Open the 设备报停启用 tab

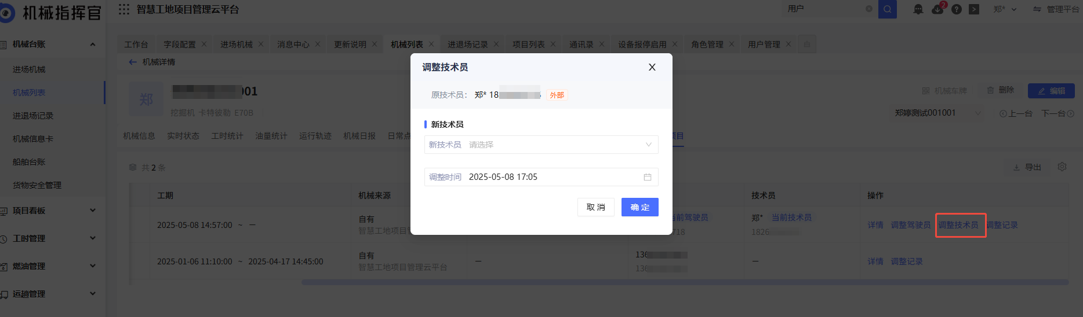click(642, 45)
